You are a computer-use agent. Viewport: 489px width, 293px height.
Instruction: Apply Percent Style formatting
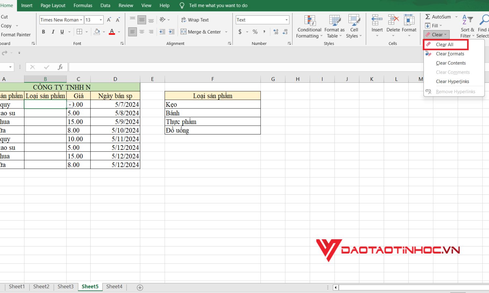(255, 32)
